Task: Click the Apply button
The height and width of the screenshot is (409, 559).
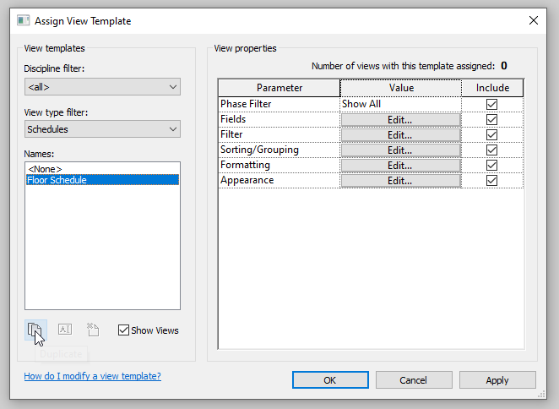Action: [497, 380]
